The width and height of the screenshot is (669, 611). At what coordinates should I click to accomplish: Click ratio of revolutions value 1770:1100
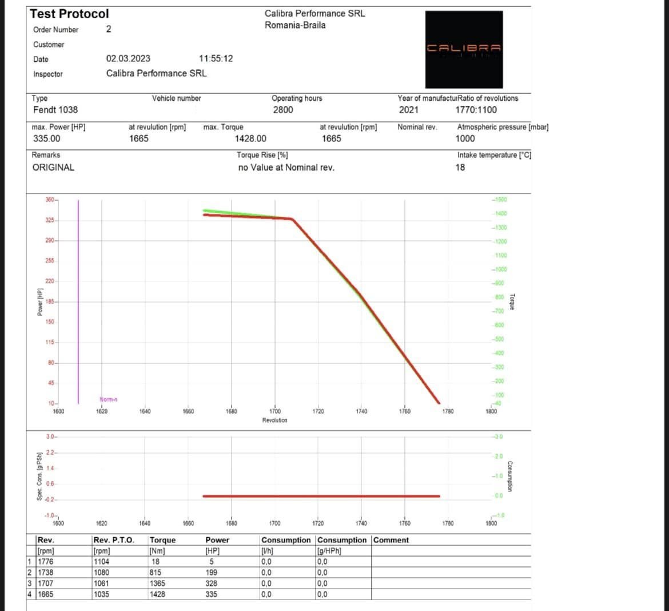(x=476, y=110)
